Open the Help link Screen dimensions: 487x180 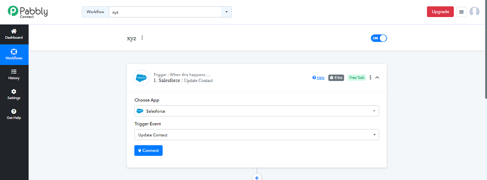318,78
